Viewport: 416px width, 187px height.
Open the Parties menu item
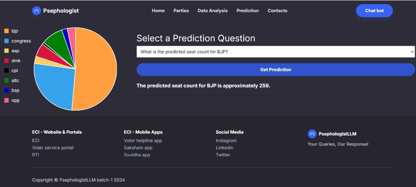181,11
